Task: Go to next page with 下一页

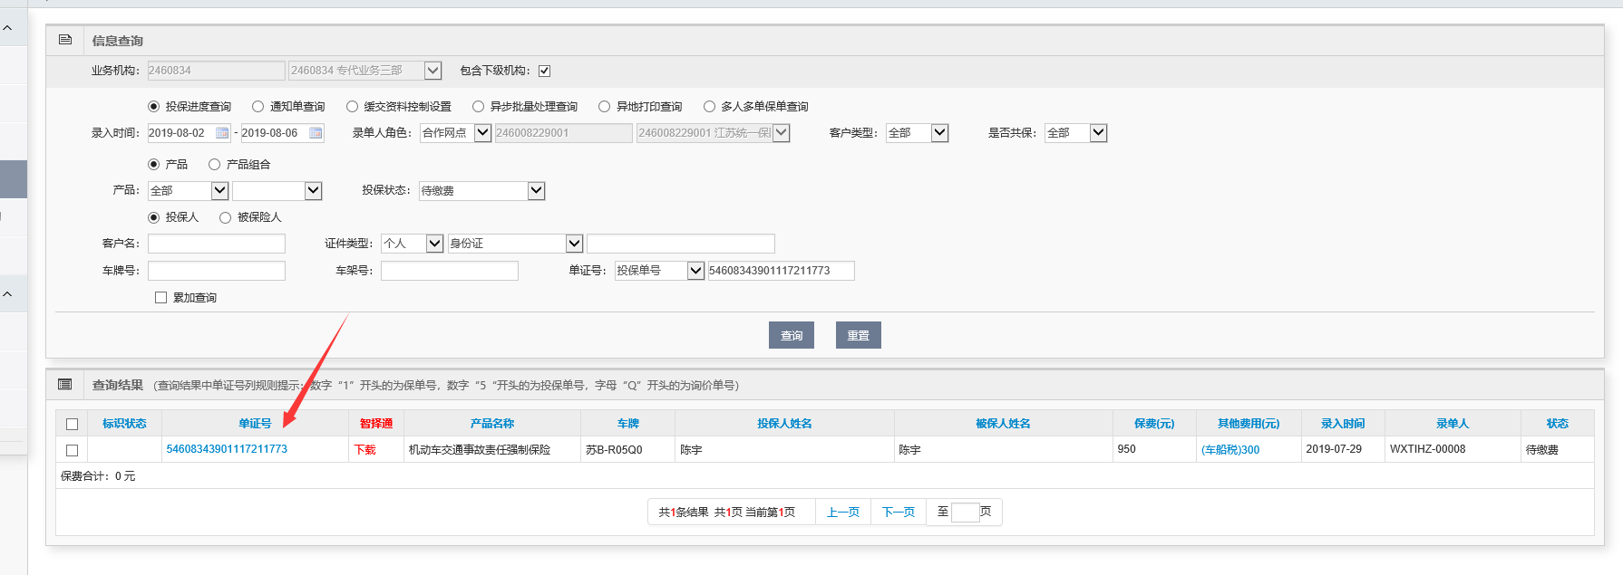Action: [899, 513]
